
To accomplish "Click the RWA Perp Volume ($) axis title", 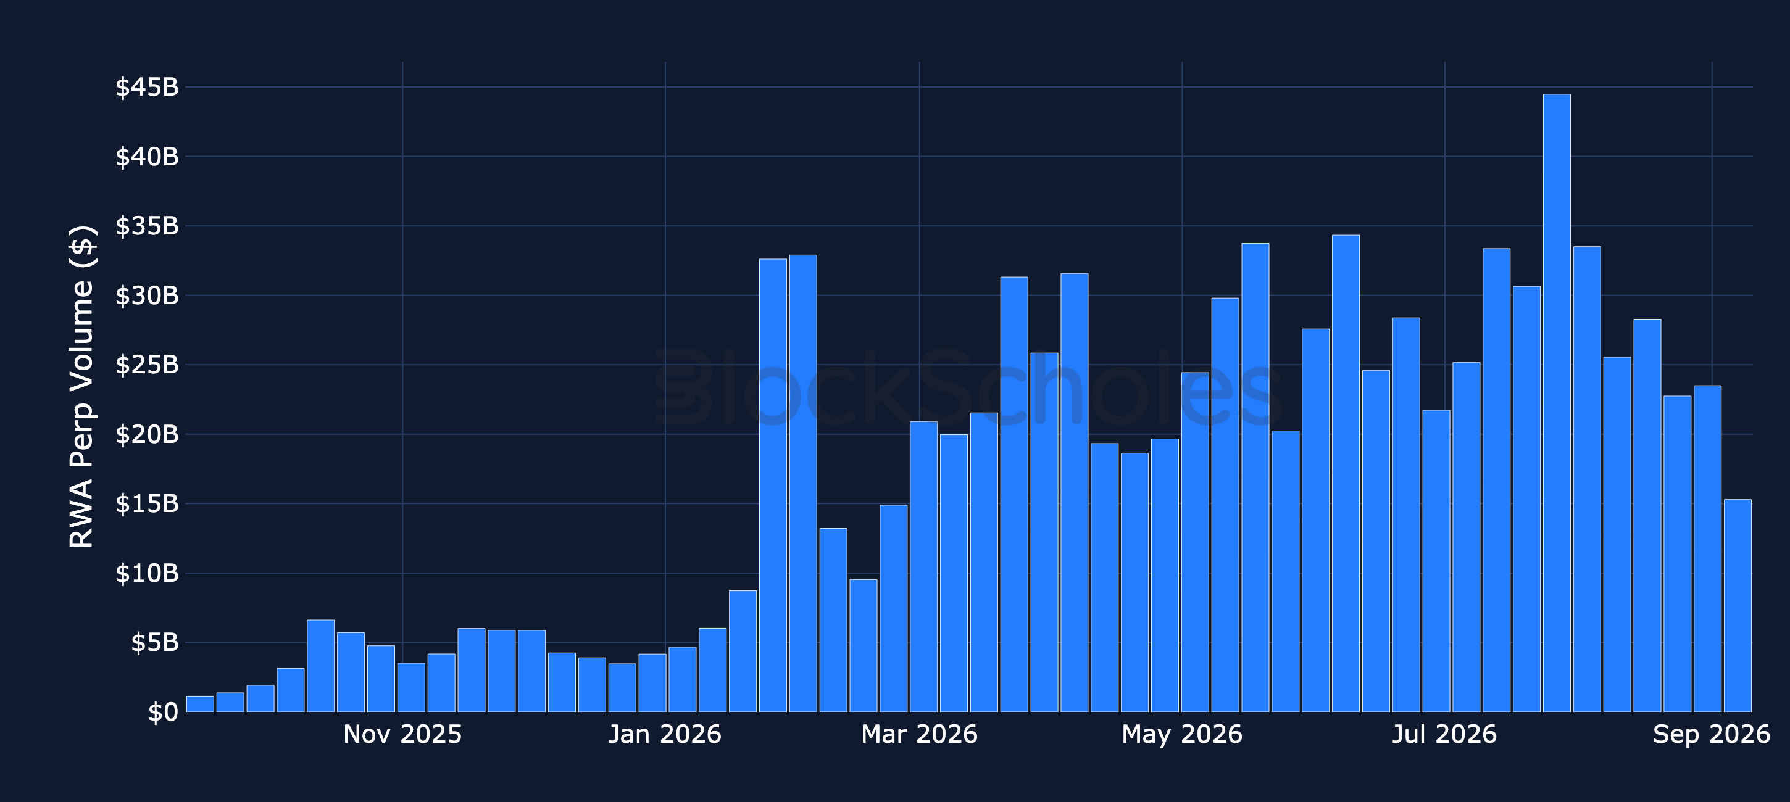I will [82, 387].
